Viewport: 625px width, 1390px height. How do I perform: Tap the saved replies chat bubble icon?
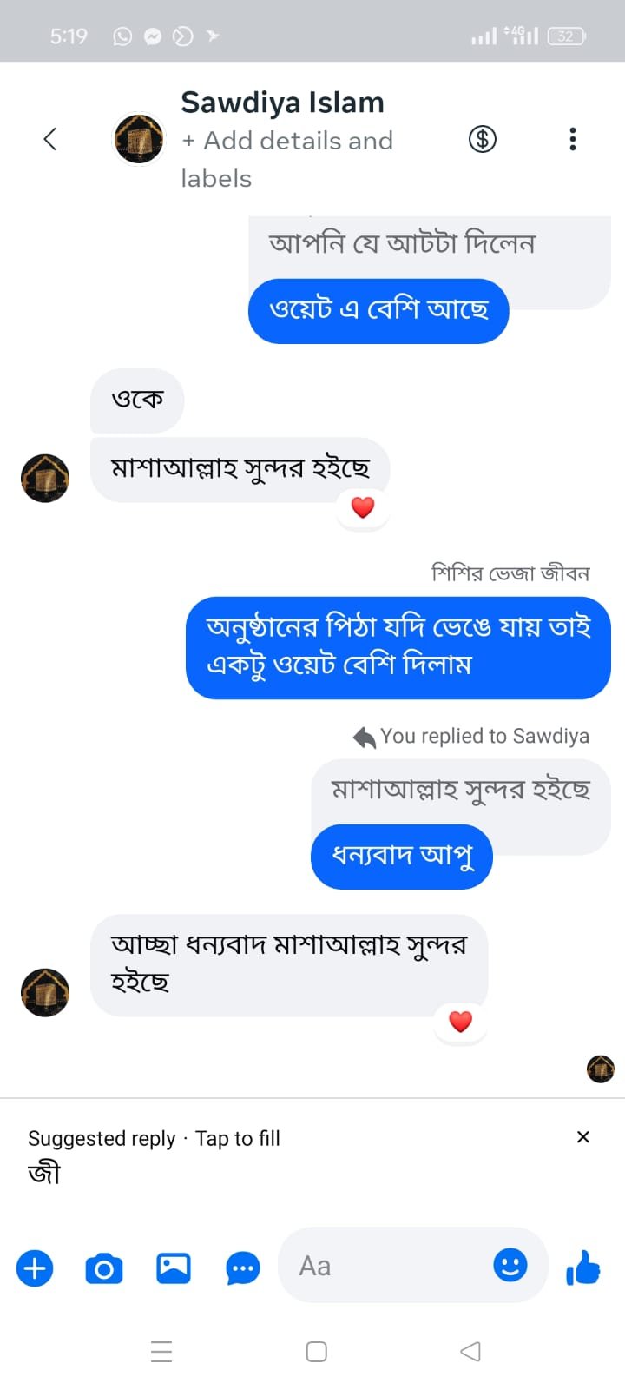click(243, 1268)
